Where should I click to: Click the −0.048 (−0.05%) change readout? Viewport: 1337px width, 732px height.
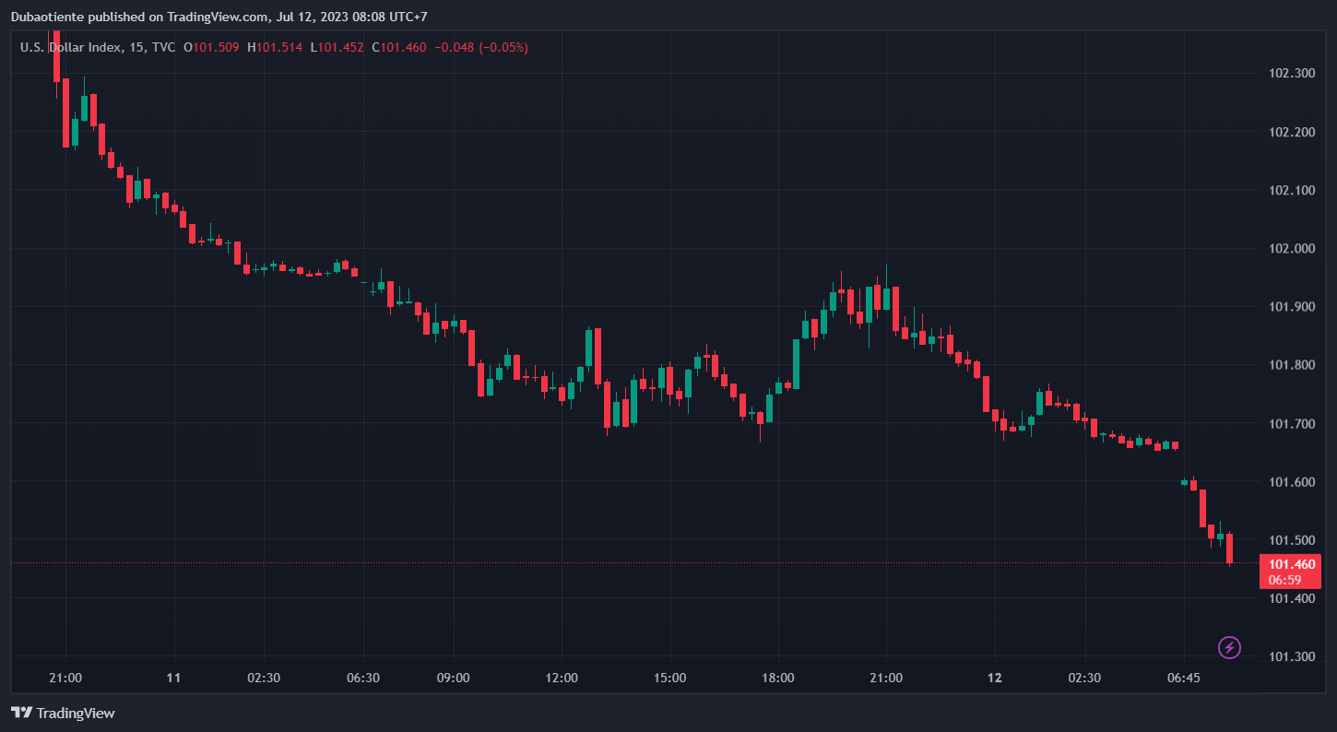point(481,47)
